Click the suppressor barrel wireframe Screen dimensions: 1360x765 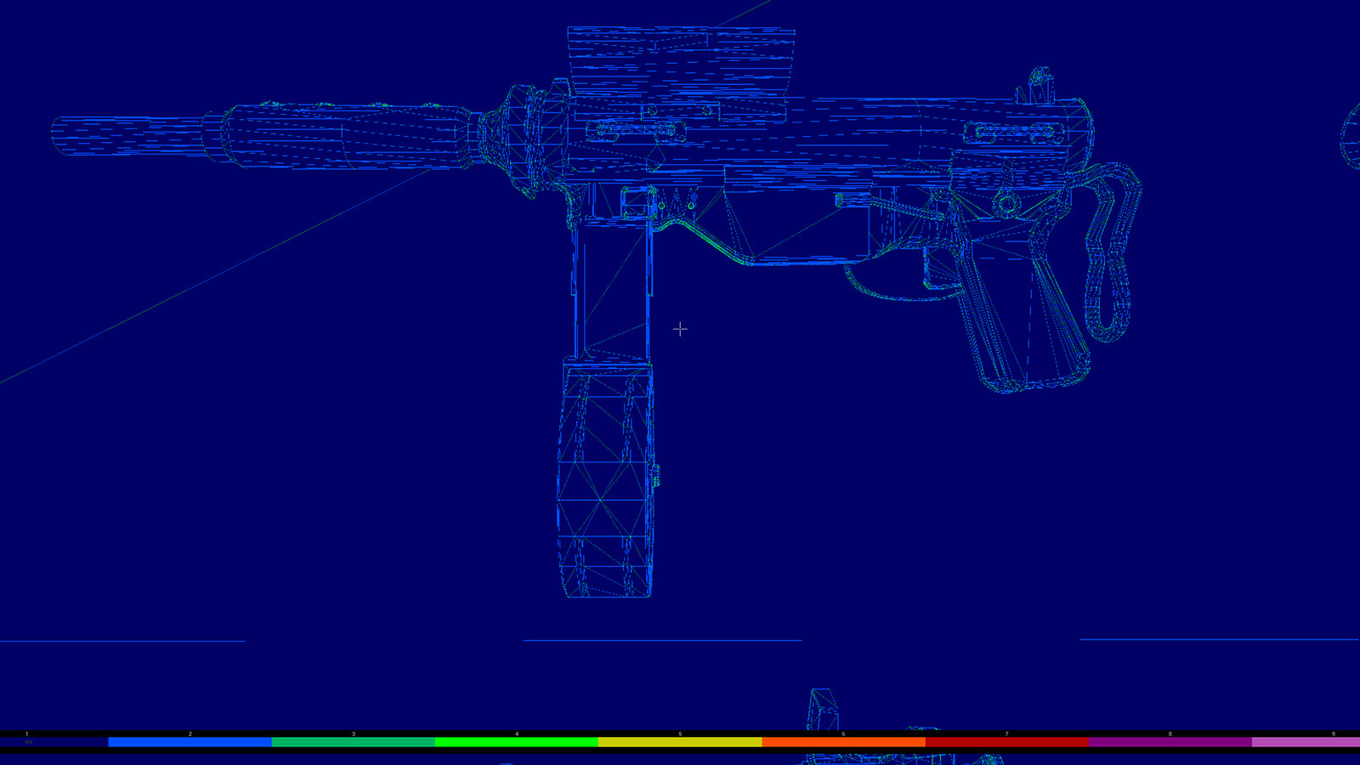coord(263,136)
